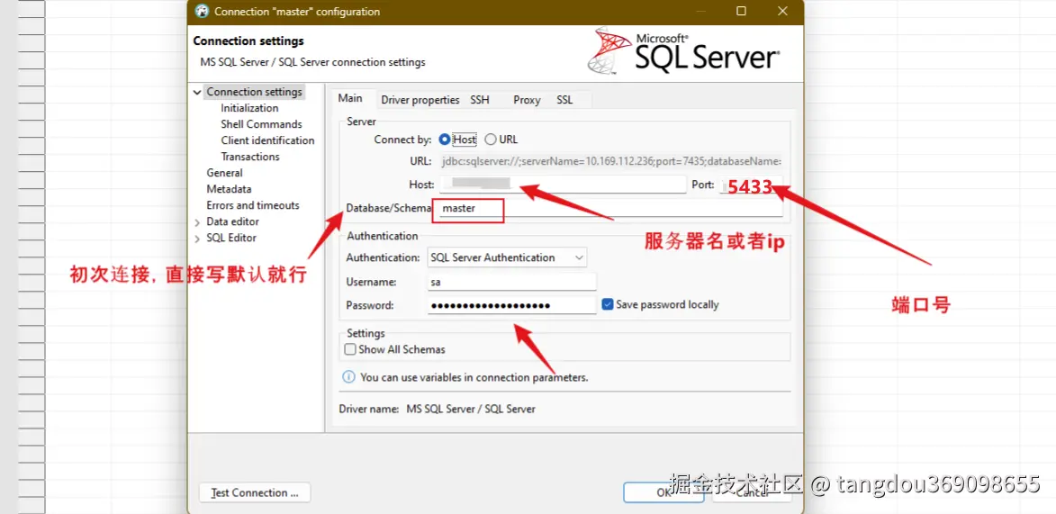Viewport: 1056px width, 514px height.
Task: Expand the SQL Editor tree node
Action: [x=196, y=239]
